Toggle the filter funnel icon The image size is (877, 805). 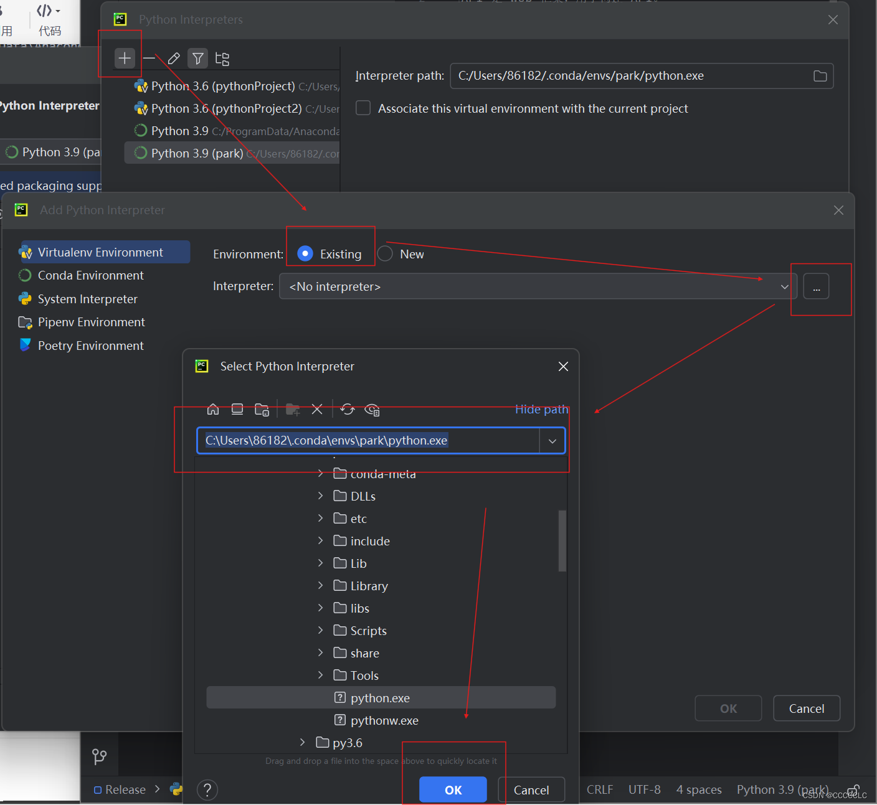(197, 58)
